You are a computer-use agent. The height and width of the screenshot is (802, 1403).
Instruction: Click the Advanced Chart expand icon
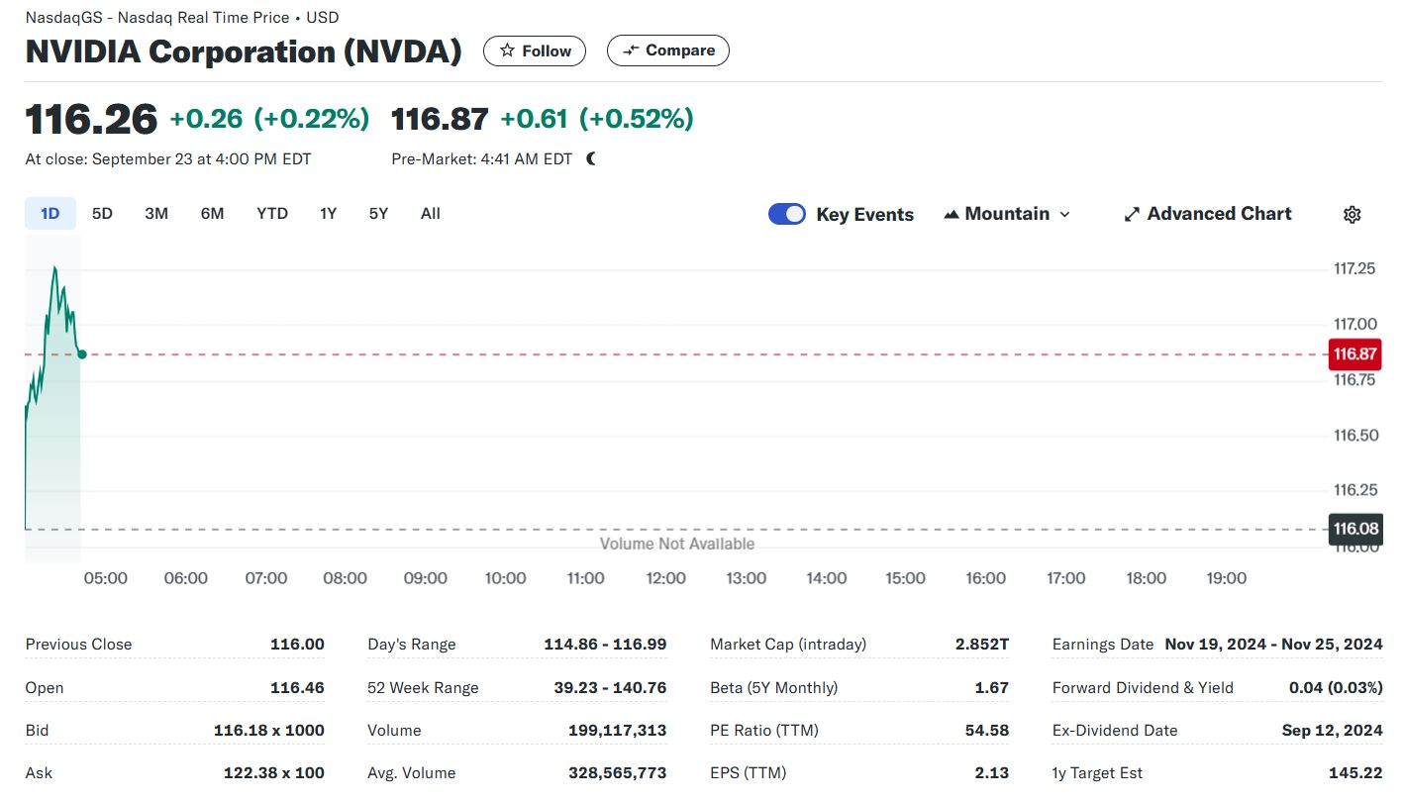tap(1132, 214)
